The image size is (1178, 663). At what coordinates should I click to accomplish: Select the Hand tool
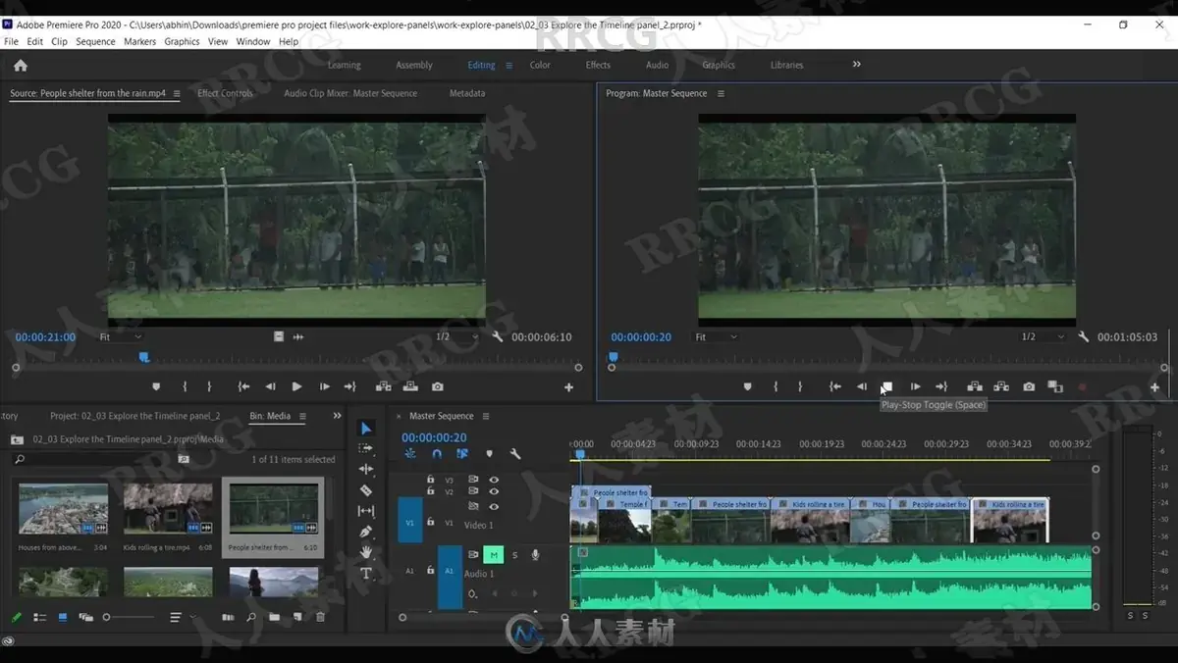[x=366, y=552]
